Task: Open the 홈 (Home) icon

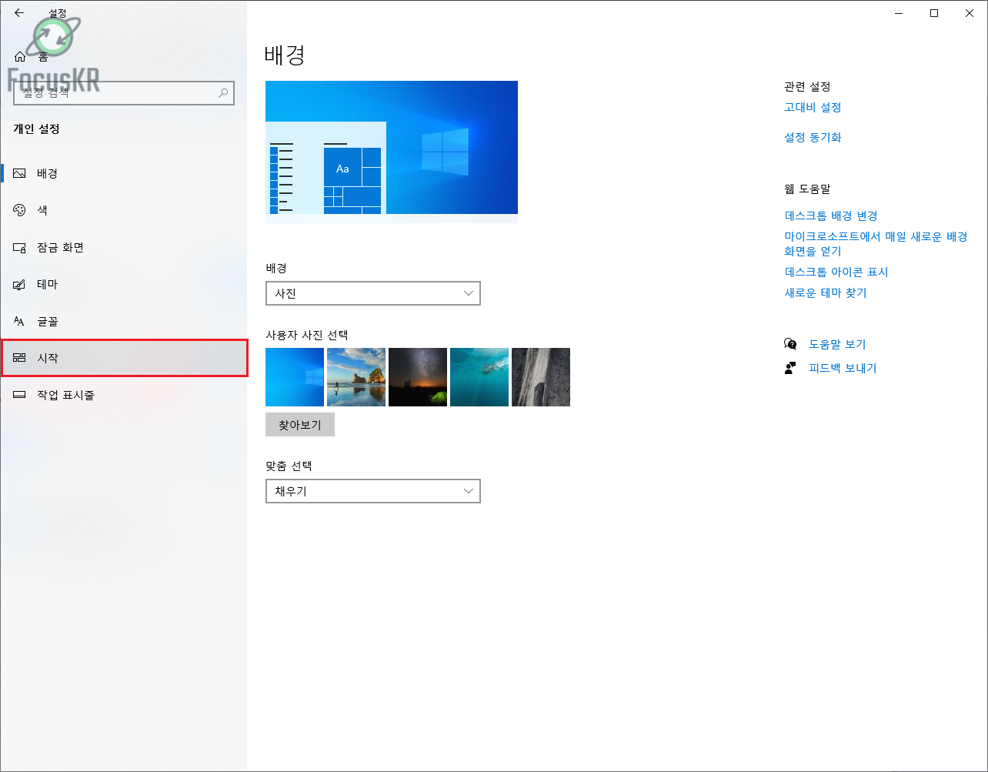Action: (20, 56)
